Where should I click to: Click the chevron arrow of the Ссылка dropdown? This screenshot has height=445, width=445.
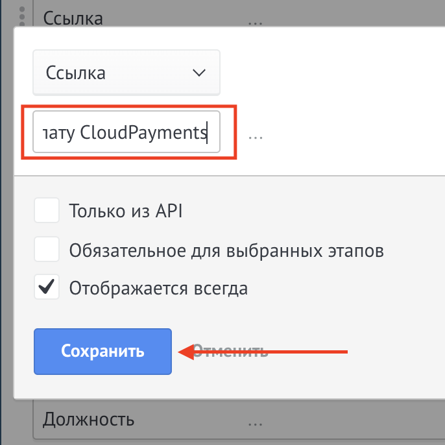[x=199, y=73]
